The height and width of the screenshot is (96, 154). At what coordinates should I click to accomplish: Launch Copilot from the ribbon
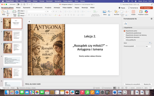coord(146,12)
